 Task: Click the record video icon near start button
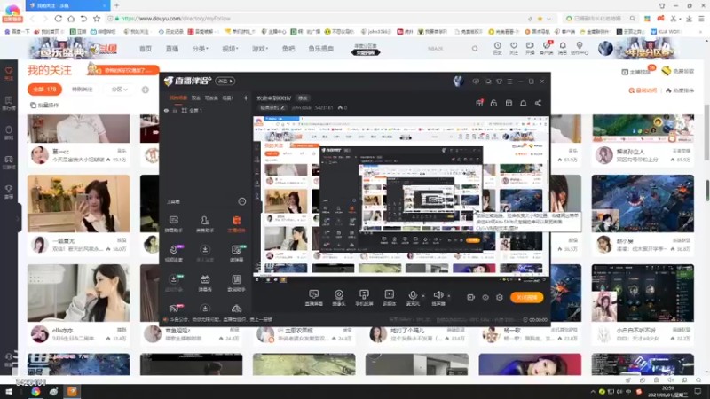(x=470, y=297)
